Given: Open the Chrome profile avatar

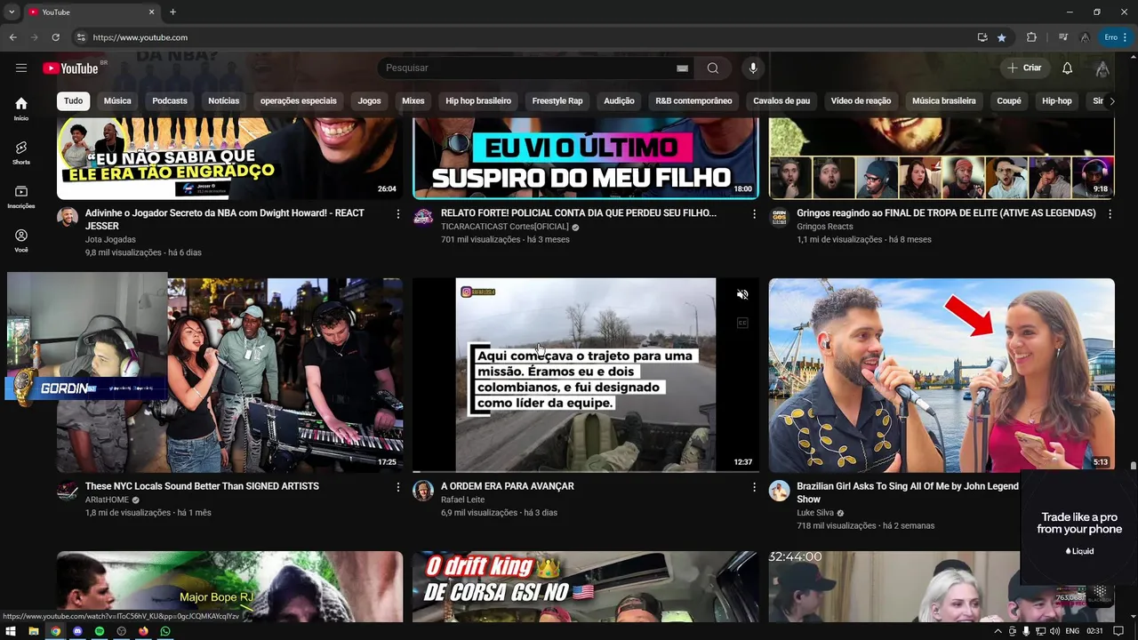Looking at the screenshot, I should click(x=1085, y=37).
